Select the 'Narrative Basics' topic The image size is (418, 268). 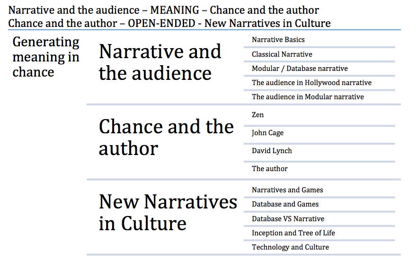[278, 40]
